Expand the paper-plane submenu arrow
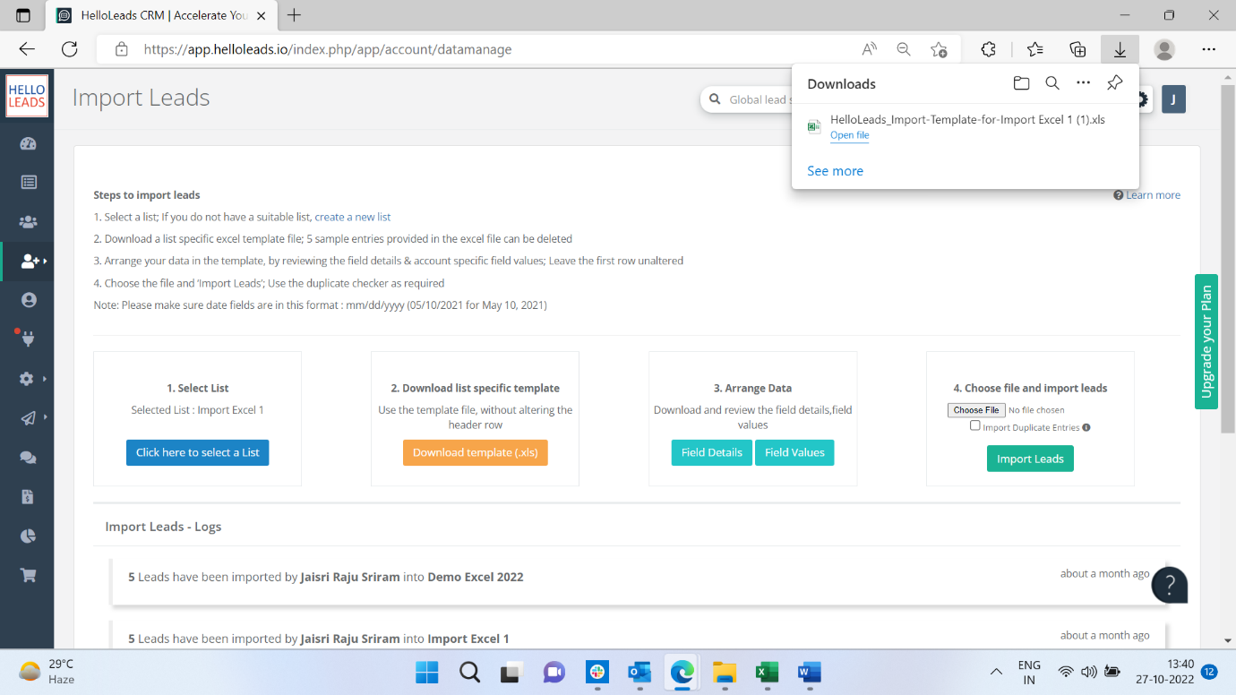Viewport: 1236px width, 695px height. [x=44, y=418]
